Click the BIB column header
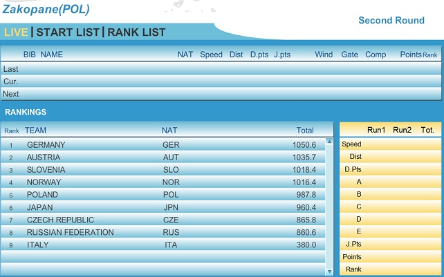Viewport: 444px width, 277px height. (30, 55)
